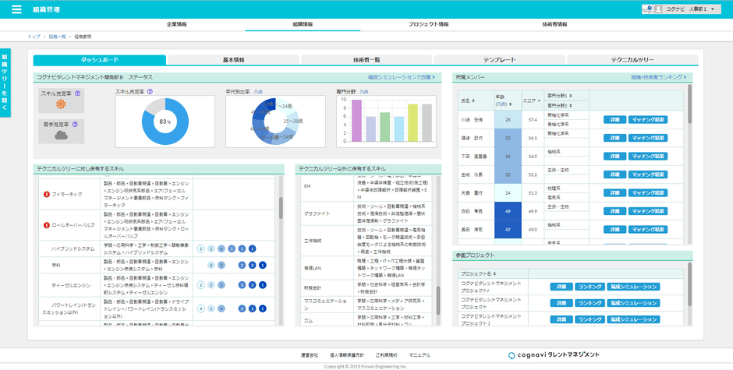This screenshot has width=733, height=370.
Task: Go to プロジェクト情報 in the top navigation
Action: tap(429, 24)
